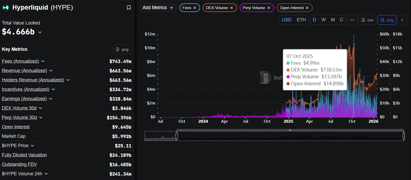This screenshot has height=180, width=411.
Task: Expand Total Value Locked dropdown
Action: tap(40, 32)
